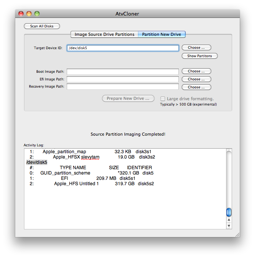255x258 pixels.
Task: Click the scroll up arrow in Activity Log
Action: click(x=229, y=220)
